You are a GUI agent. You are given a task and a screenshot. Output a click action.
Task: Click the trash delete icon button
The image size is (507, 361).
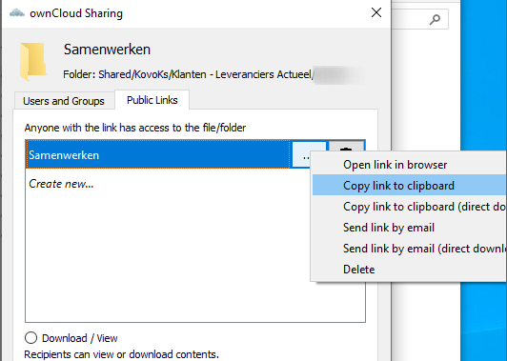pyautogui.click(x=347, y=146)
